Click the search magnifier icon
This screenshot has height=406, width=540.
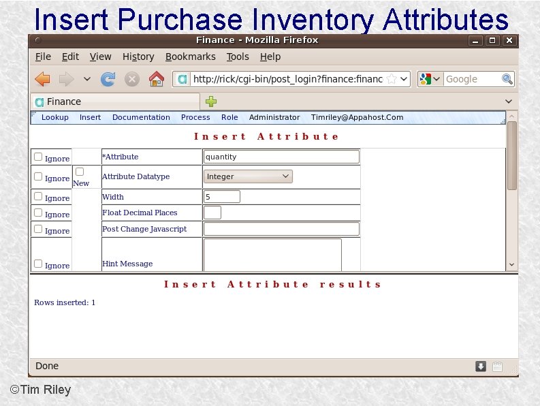[507, 79]
